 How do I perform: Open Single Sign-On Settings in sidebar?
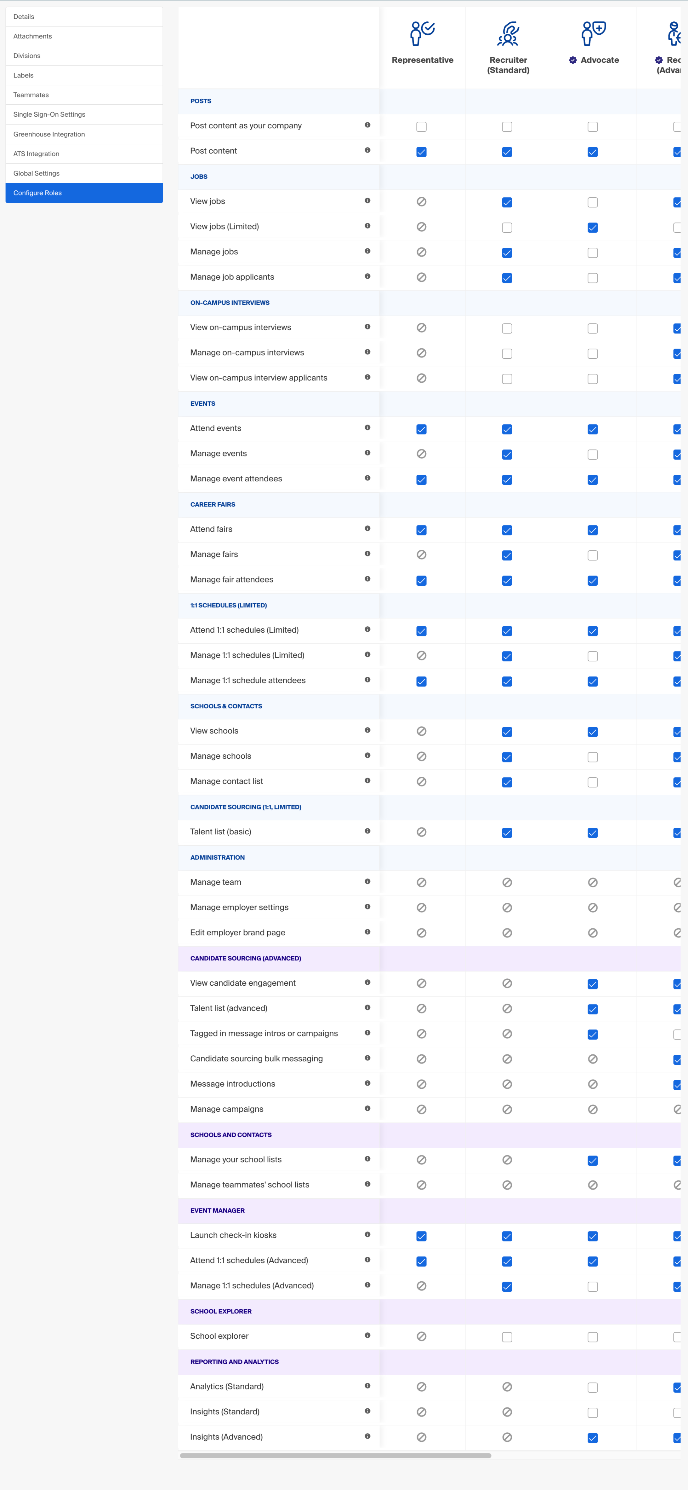[84, 114]
